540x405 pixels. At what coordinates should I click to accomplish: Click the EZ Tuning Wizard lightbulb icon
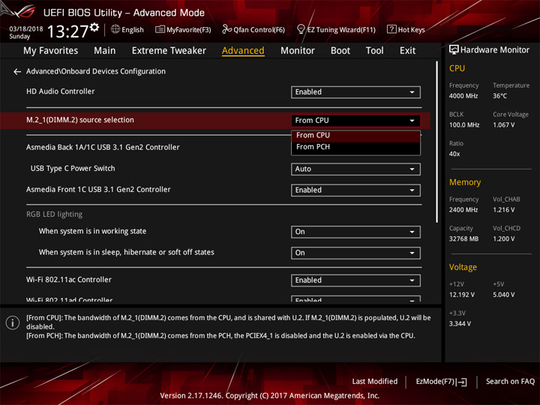[x=301, y=29]
